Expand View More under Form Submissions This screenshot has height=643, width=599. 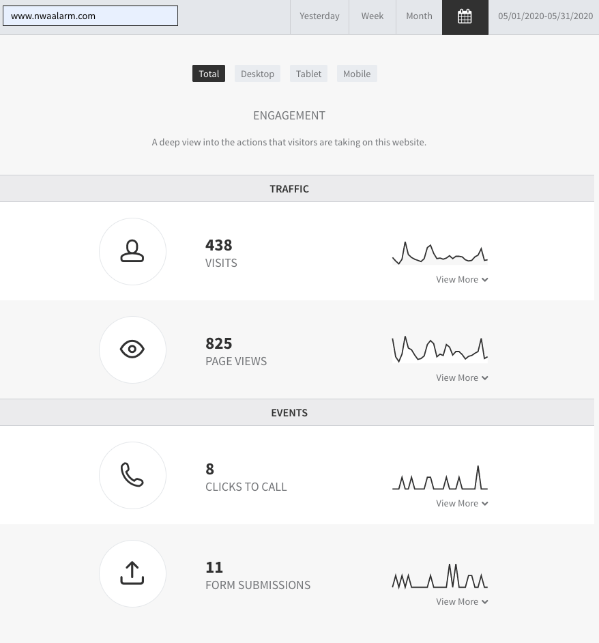click(462, 601)
